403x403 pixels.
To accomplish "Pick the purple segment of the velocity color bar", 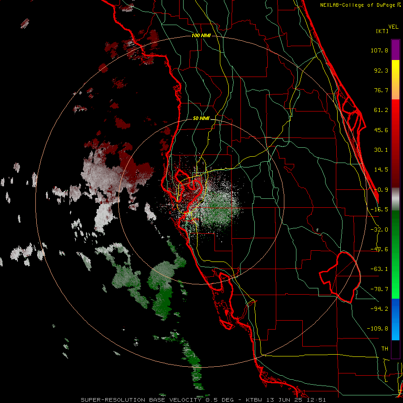I will click(395, 50).
